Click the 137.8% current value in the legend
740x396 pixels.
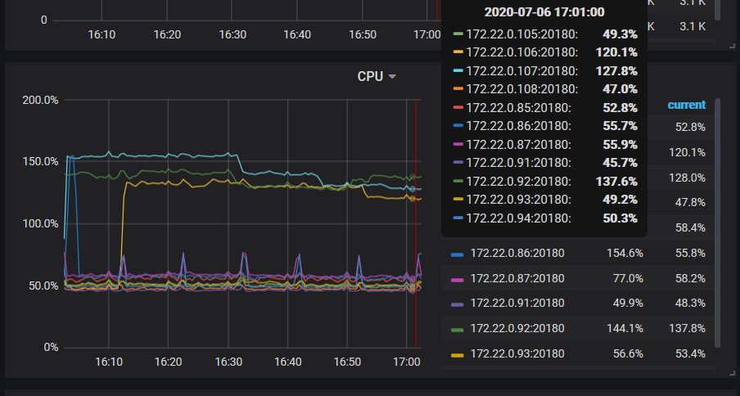click(x=687, y=329)
